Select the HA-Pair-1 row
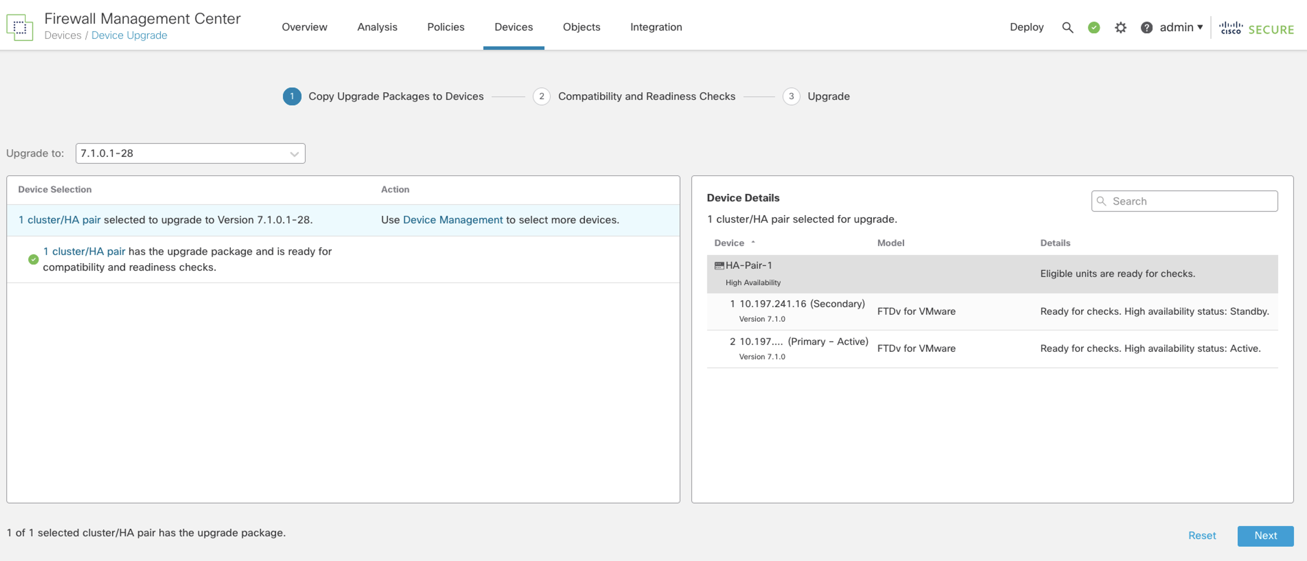The height and width of the screenshot is (561, 1307). pos(992,274)
